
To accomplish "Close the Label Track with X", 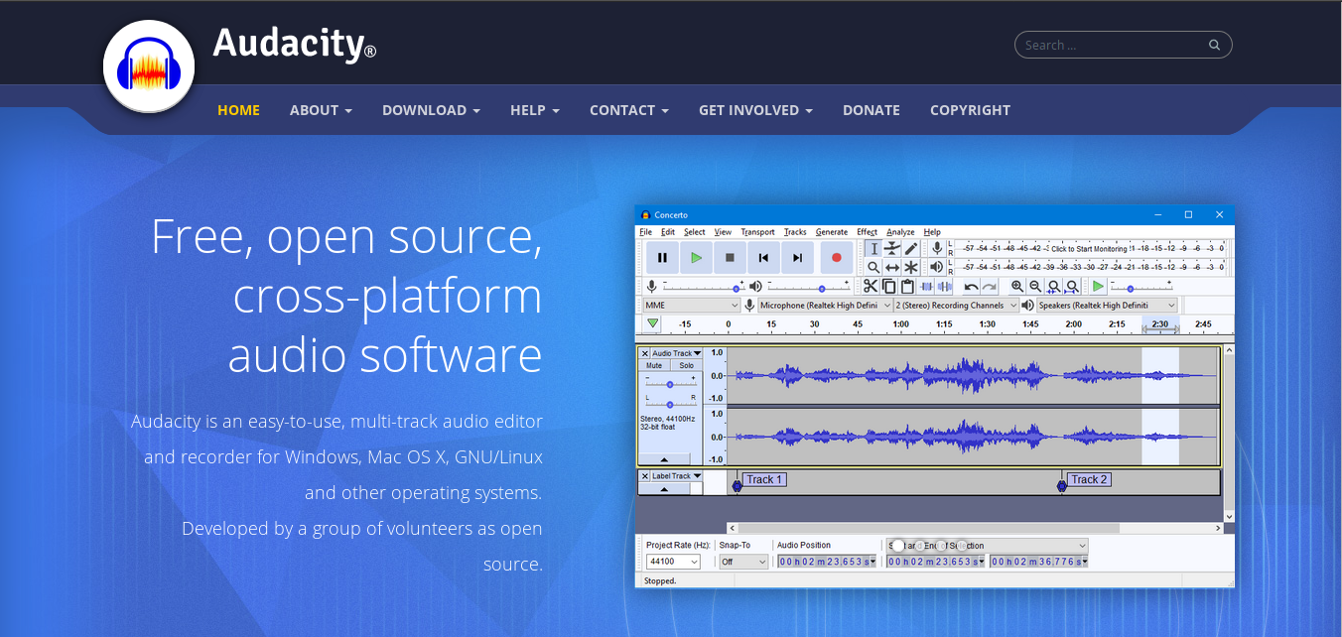I will click(644, 476).
